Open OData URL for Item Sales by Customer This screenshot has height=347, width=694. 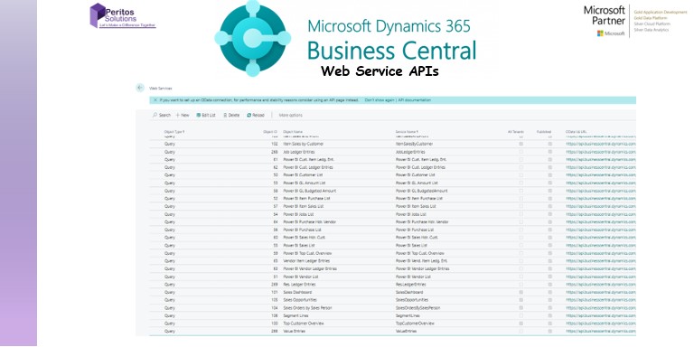point(601,144)
